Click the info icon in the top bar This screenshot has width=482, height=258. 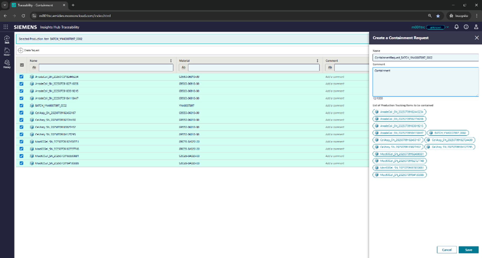(x=466, y=27)
